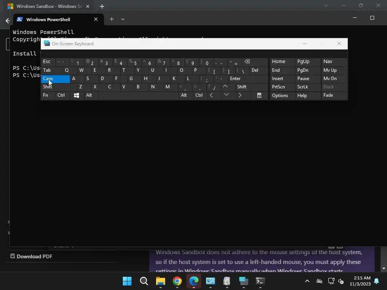Click the Help key on keyboard
This screenshot has width=387, height=290.
point(308,96)
